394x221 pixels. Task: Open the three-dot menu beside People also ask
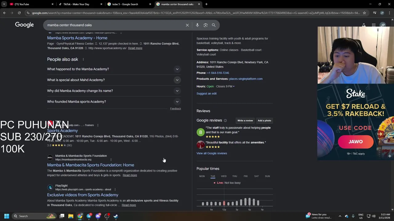(x=83, y=59)
